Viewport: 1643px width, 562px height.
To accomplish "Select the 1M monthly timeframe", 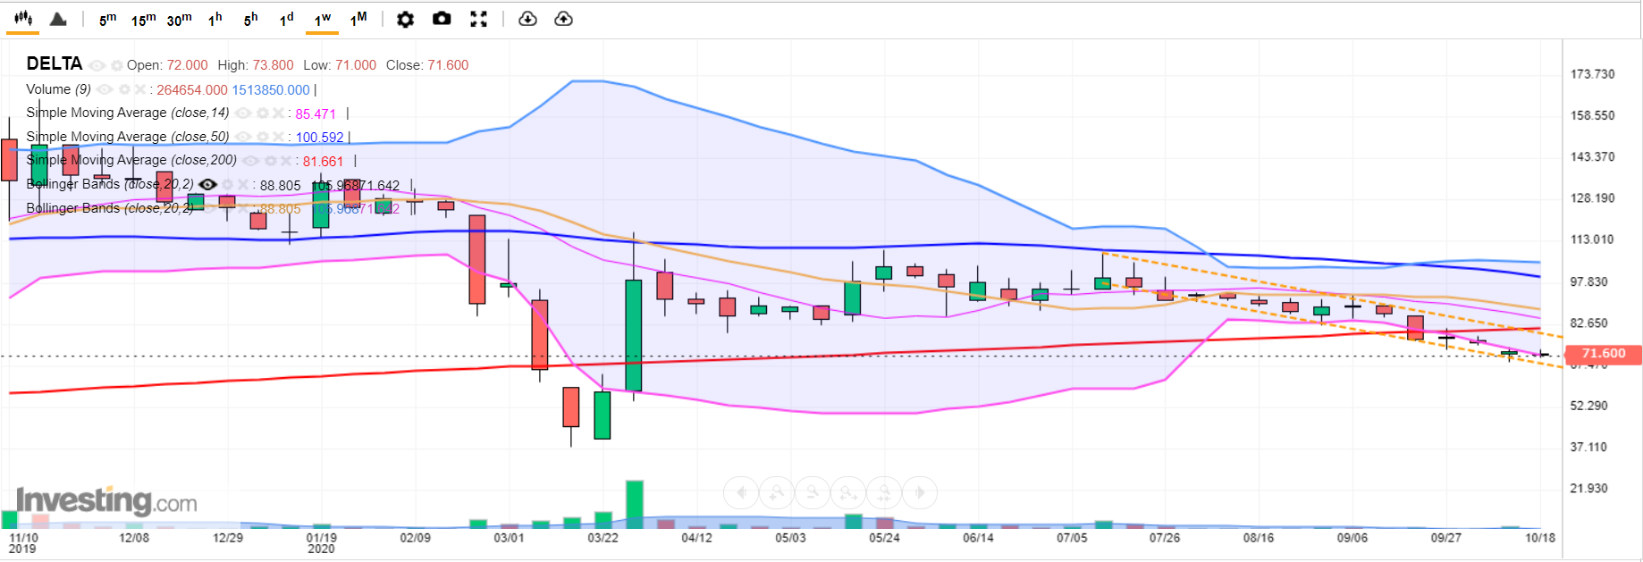I will pyautogui.click(x=358, y=19).
